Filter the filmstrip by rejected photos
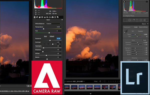The width and height of the screenshot is (150, 95). (105, 81)
